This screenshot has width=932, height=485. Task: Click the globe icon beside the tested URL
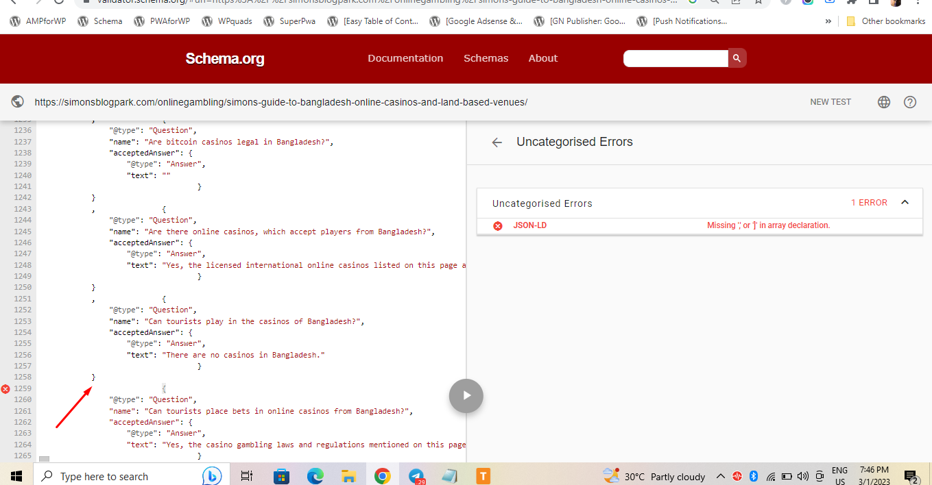18,102
